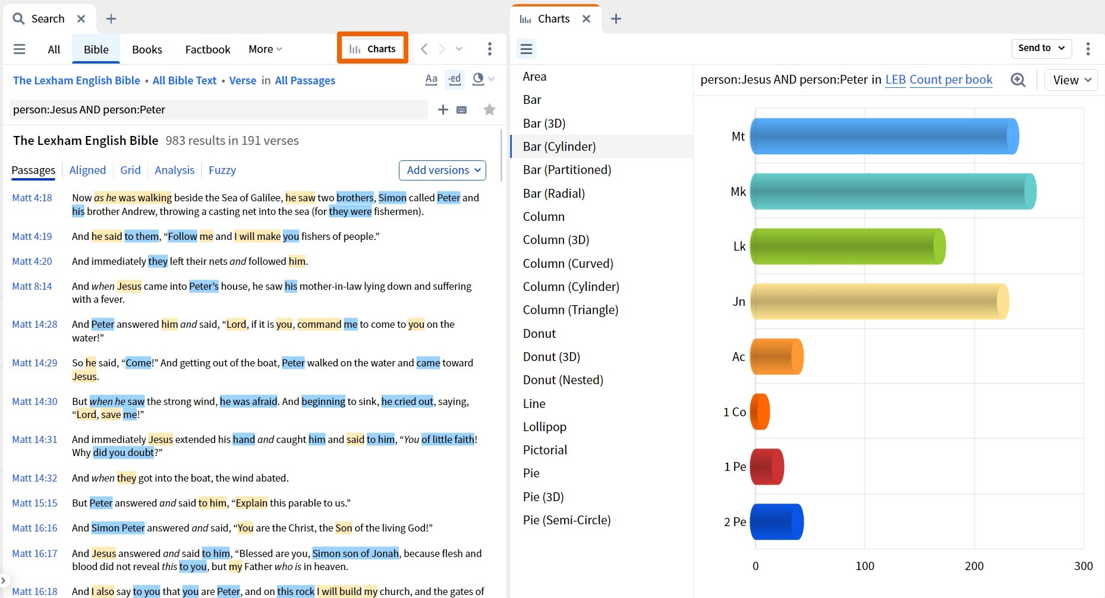The image size is (1105, 598).
Task: Select the Bible search type
Action: click(x=96, y=49)
